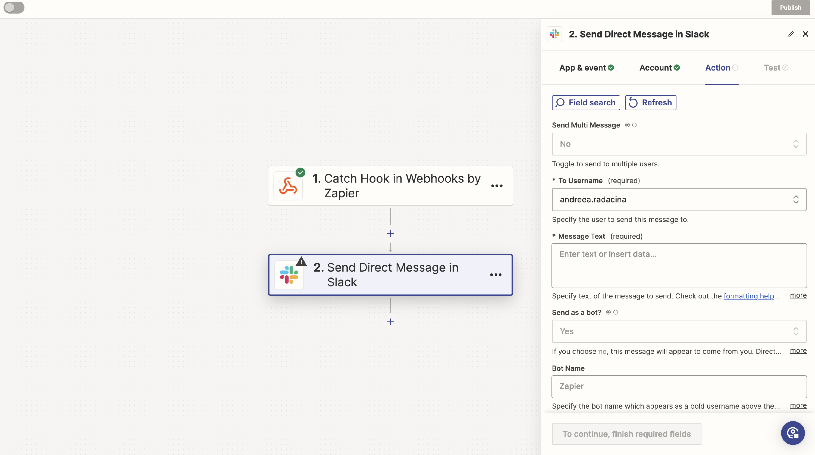Screen dimensions: 815x455
Task: Open the Send as a bot dropdown
Action: tap(679, 332)
